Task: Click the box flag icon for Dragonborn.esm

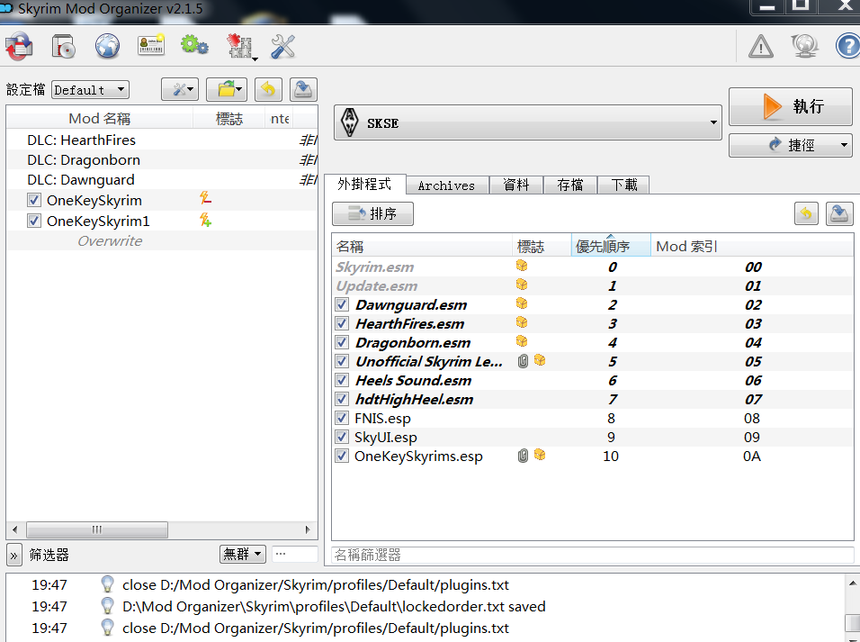Action: coord(522,341)
